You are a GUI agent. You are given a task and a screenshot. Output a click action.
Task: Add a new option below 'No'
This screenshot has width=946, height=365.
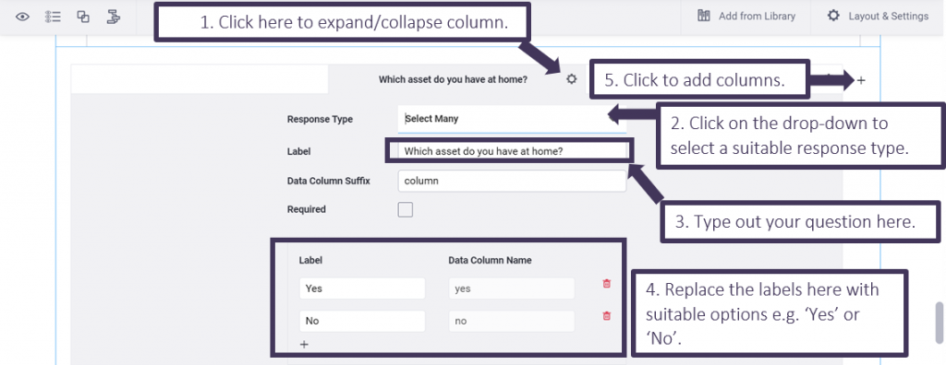tap(304, 345)
